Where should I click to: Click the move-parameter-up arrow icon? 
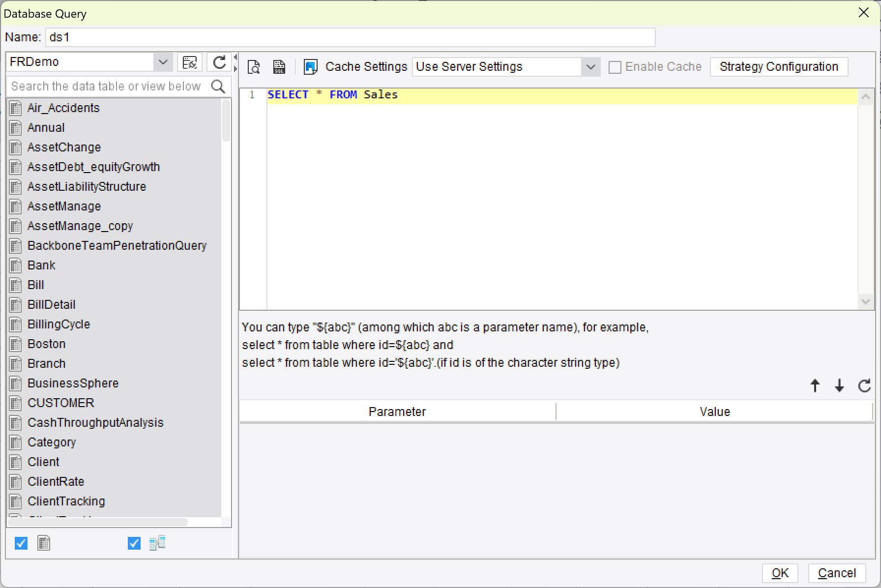815,386
